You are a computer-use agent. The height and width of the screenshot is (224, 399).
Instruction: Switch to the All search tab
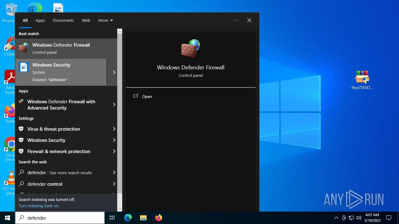tap(25, 20)
